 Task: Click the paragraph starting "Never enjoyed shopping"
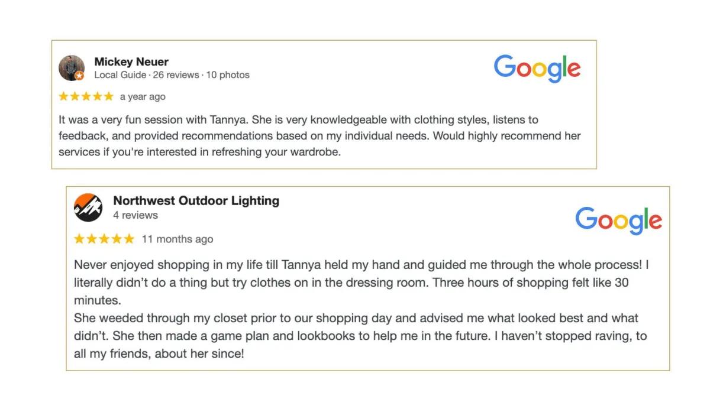click(362, 283)
